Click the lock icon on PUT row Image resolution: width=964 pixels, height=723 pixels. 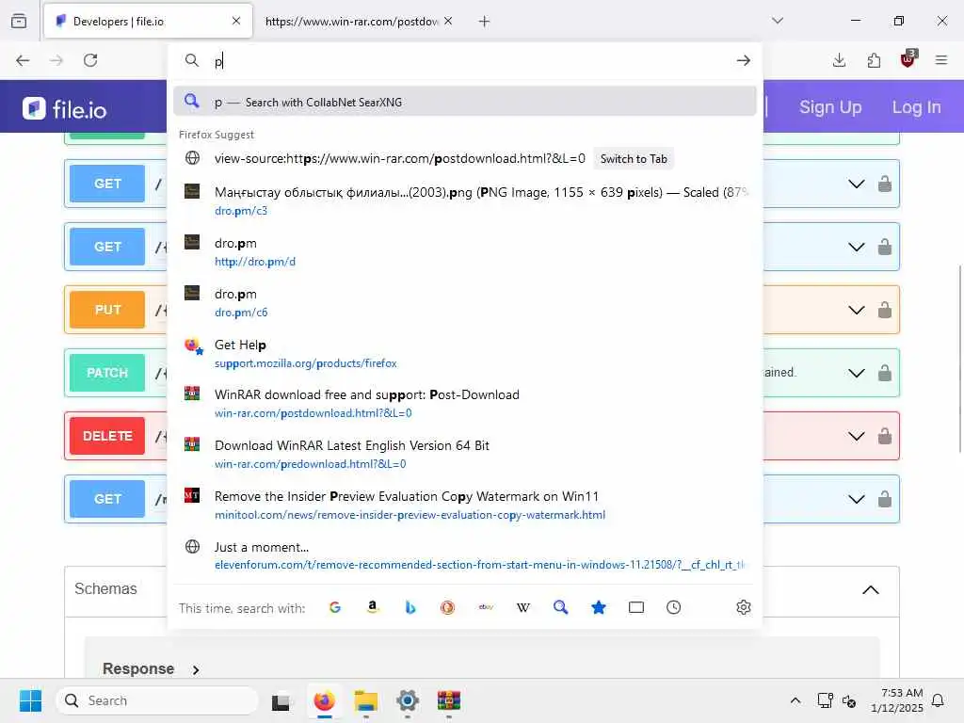pos(885,310)
